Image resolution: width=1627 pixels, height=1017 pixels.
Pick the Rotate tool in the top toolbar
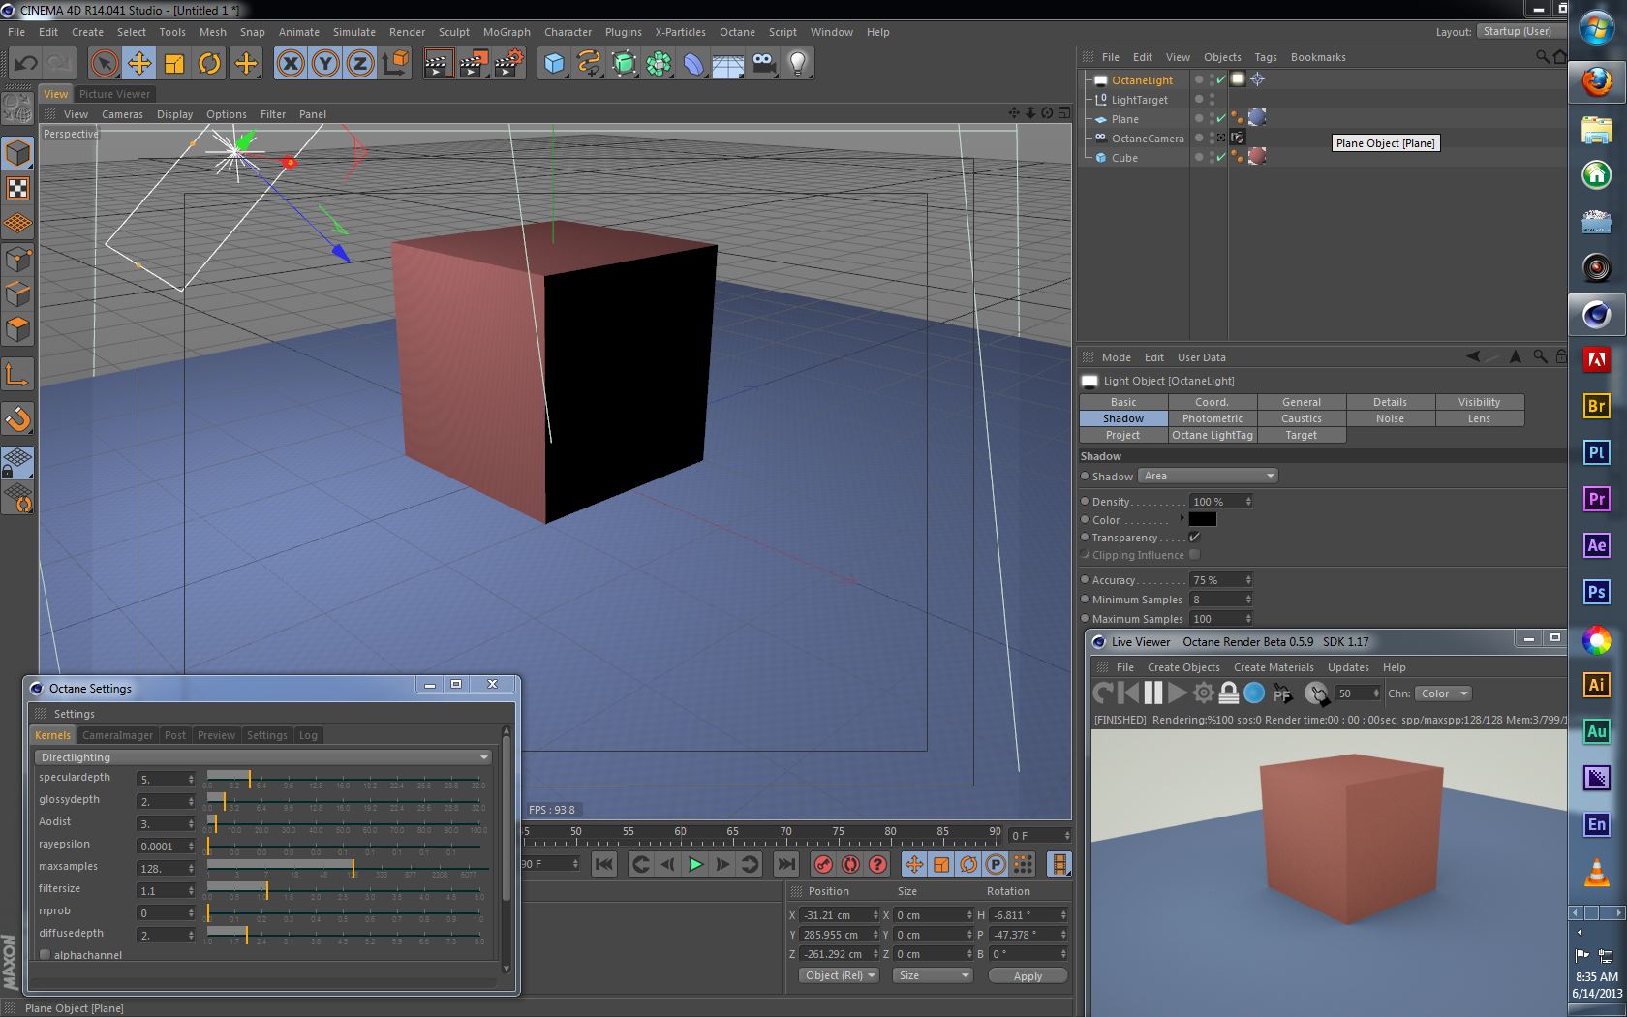pyautogui.click(x=209, y=64)
